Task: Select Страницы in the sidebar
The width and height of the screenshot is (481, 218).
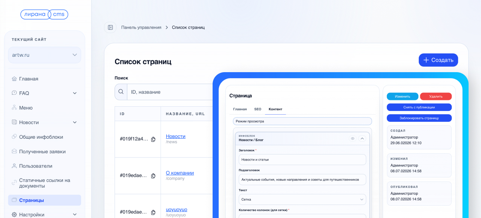Action: point(44,200)
